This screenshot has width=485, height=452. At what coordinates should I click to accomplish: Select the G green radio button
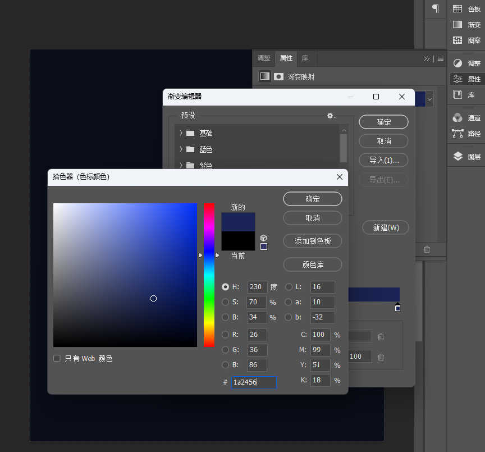226,350
